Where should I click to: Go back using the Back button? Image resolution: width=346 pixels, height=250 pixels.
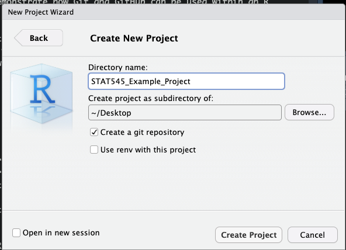39,38
